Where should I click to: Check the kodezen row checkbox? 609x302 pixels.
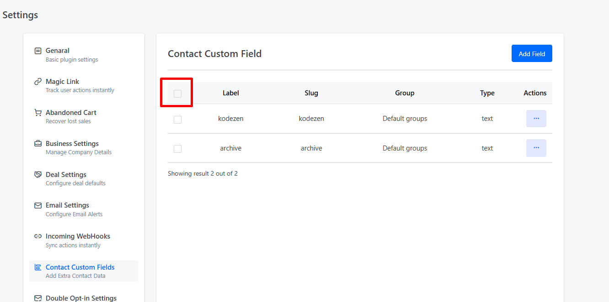coord(177,120)
